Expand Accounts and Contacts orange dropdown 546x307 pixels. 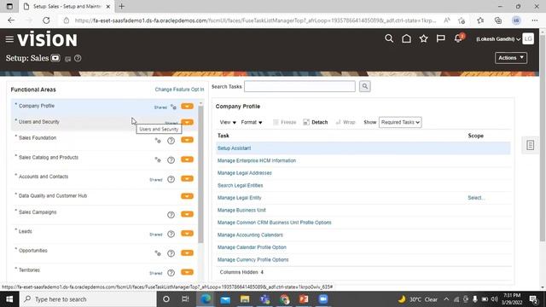point(187,178)
